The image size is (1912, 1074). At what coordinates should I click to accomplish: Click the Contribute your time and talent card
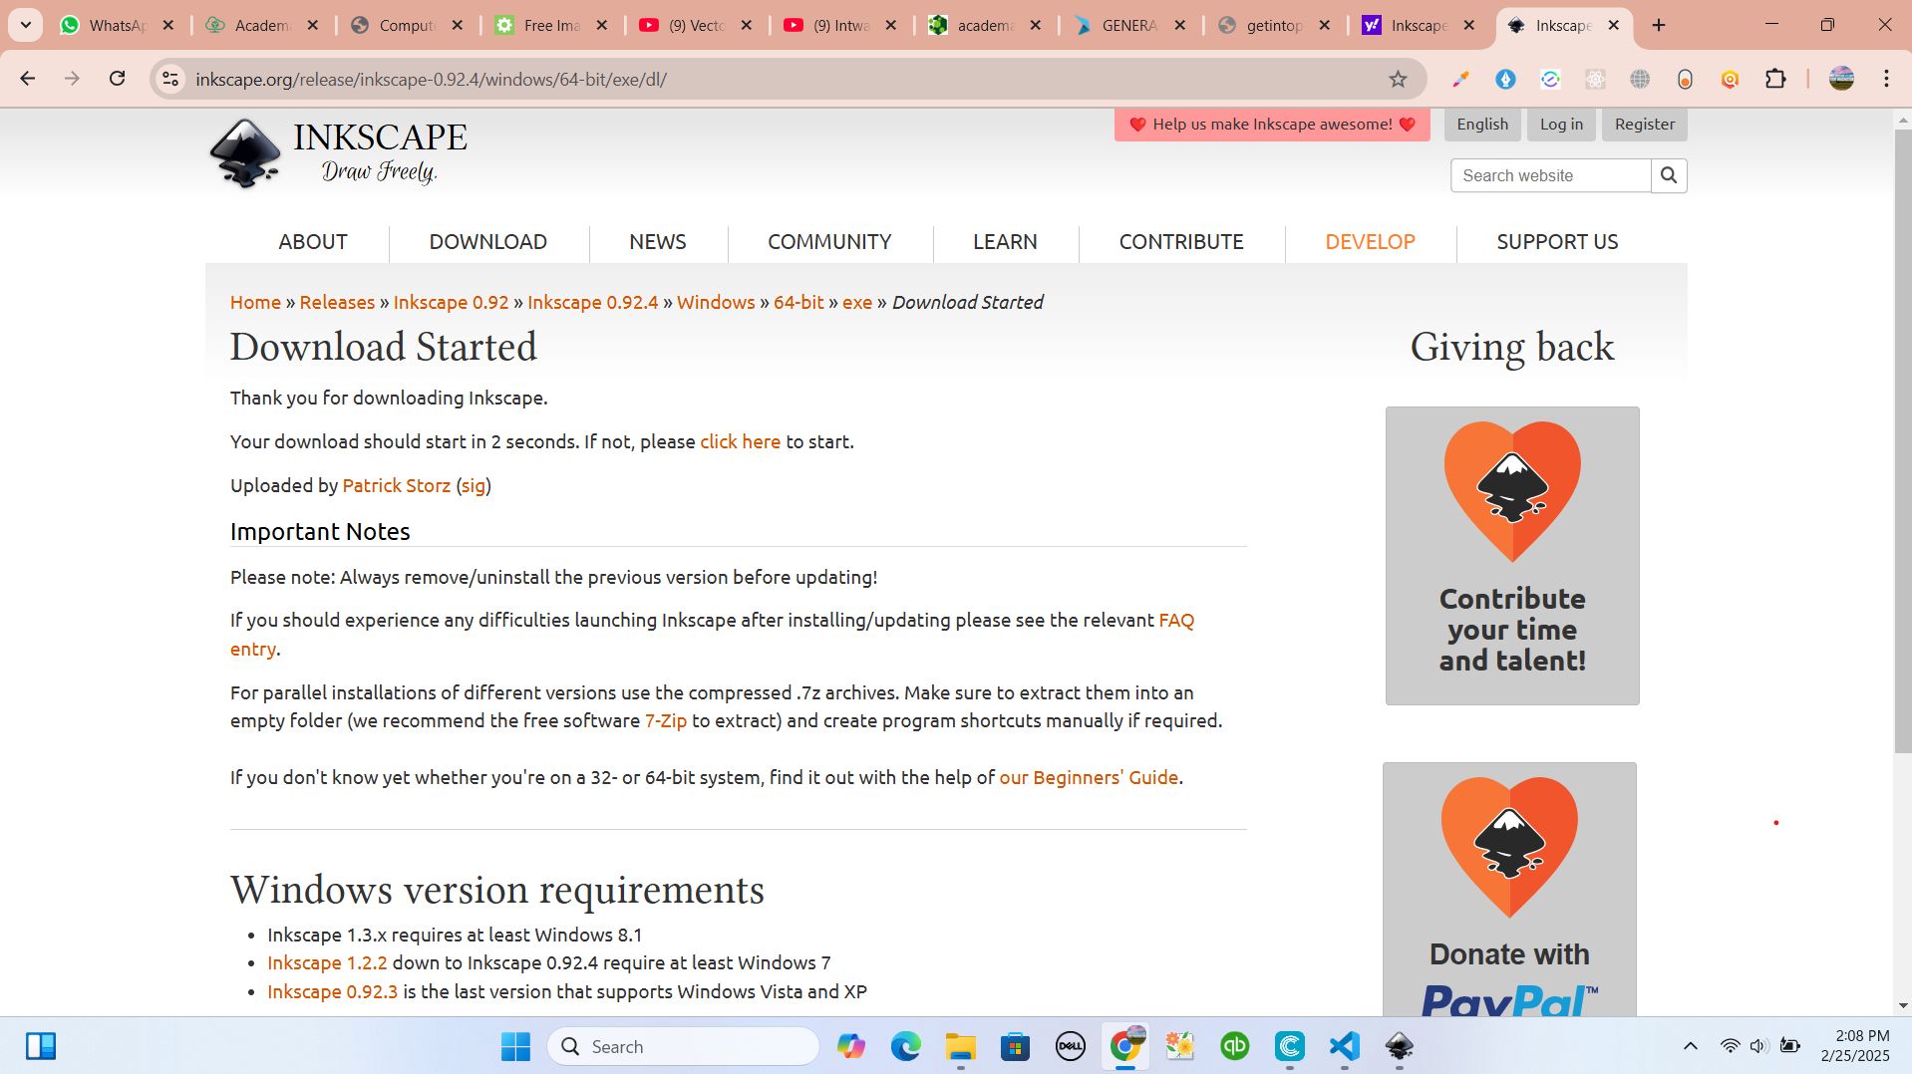(x=1512, y=556)
